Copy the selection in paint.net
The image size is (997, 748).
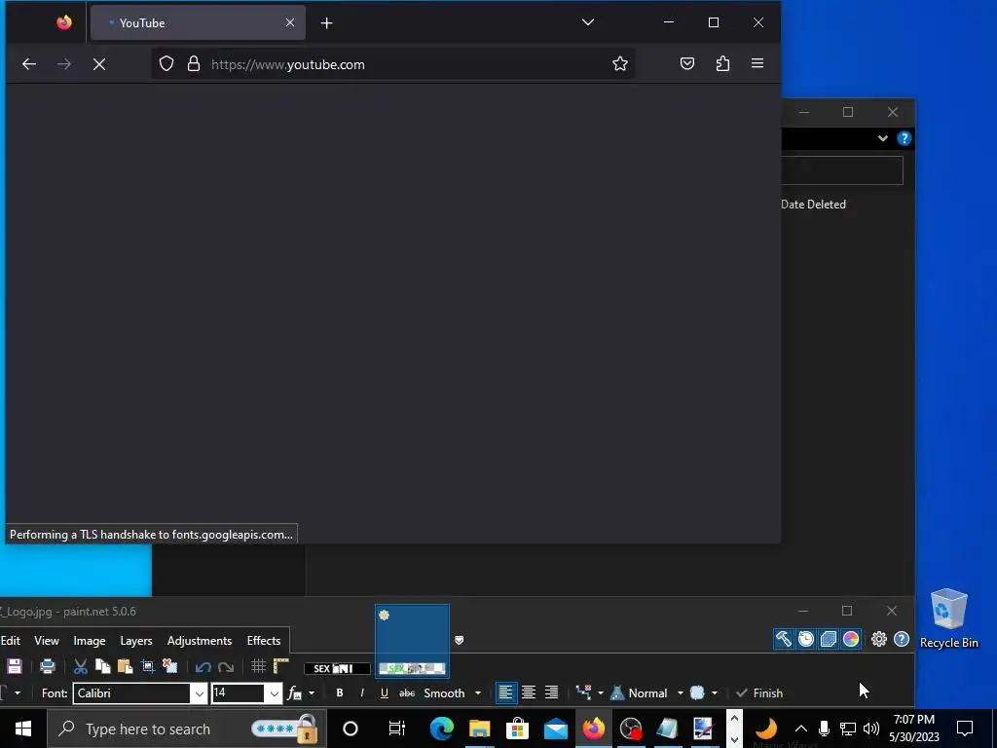pyautogui.click(x=102, y=666)
